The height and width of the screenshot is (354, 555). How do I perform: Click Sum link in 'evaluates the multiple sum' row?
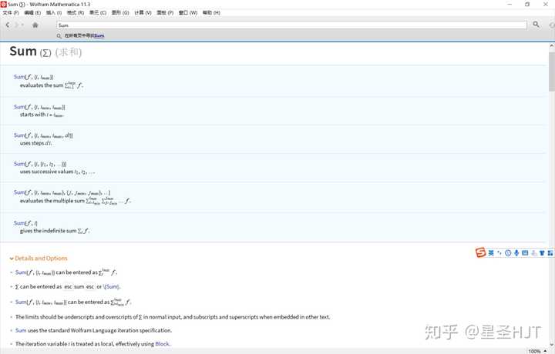19,192
